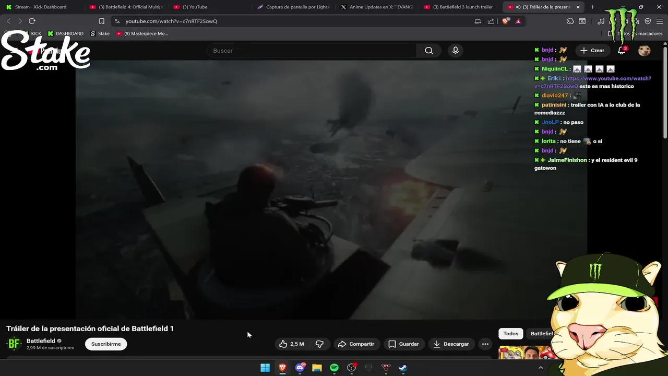Open the Battlefield channel avatar
Viewport: 668px width, 376px height.
14,344
